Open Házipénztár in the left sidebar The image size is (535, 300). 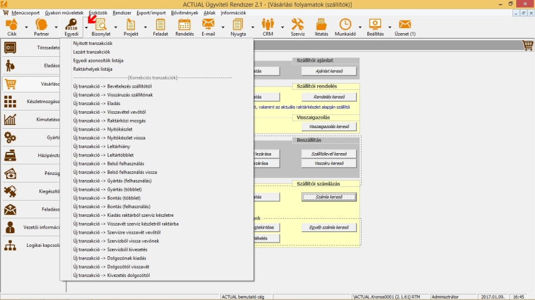click(x=31, y=156)
